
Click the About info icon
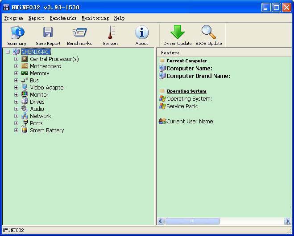point(141,35)
